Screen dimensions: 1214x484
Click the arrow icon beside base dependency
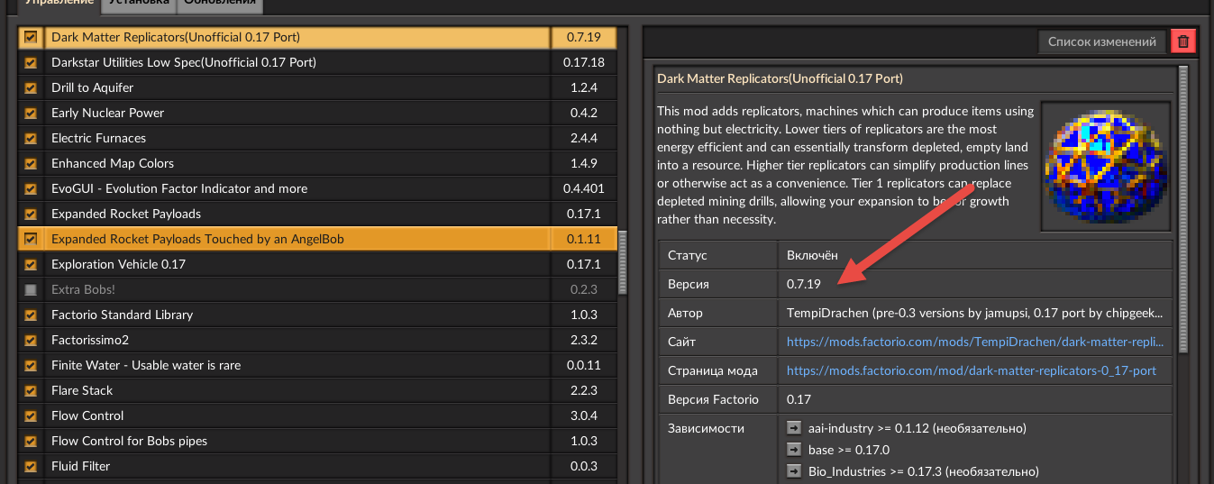tap(794, 450)
